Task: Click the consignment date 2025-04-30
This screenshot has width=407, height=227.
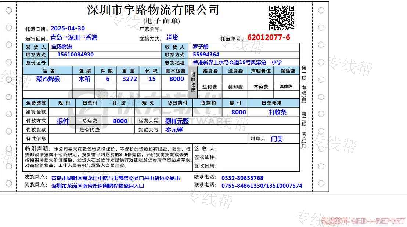Action: [x=68, y=29]
